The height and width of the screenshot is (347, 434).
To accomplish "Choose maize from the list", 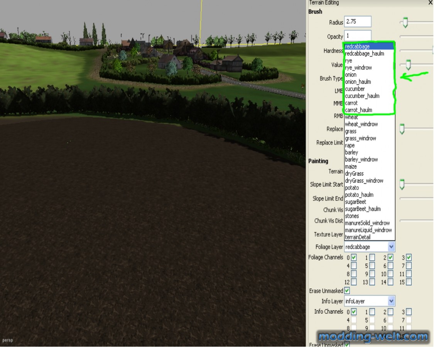I will [370, 167].
